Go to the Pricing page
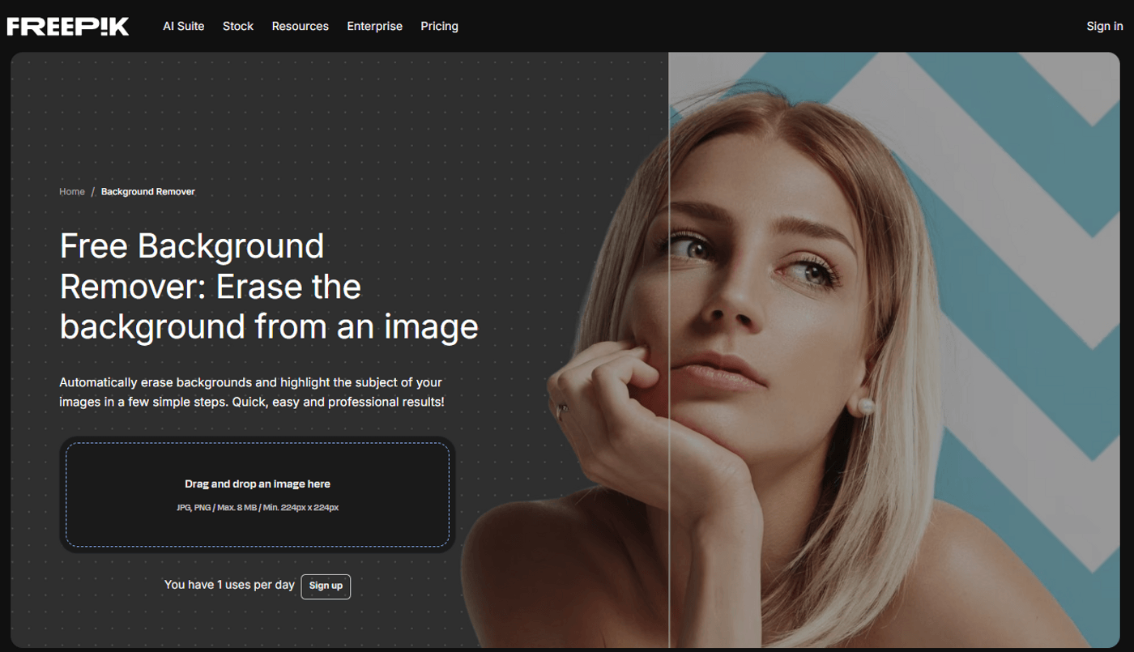 click(x=439, y=26)
